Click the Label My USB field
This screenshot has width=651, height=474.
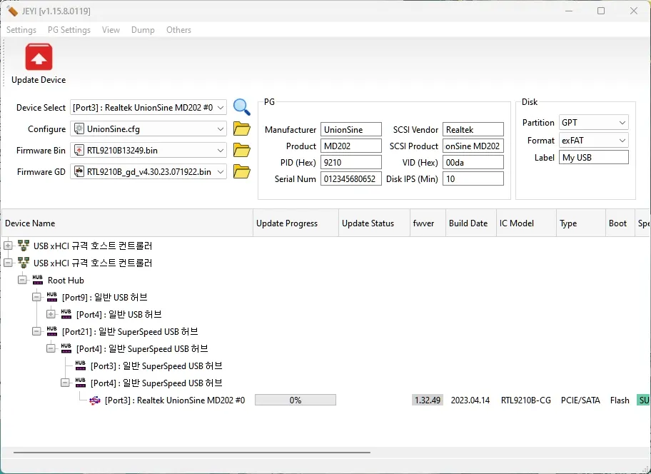click(594, 157)
